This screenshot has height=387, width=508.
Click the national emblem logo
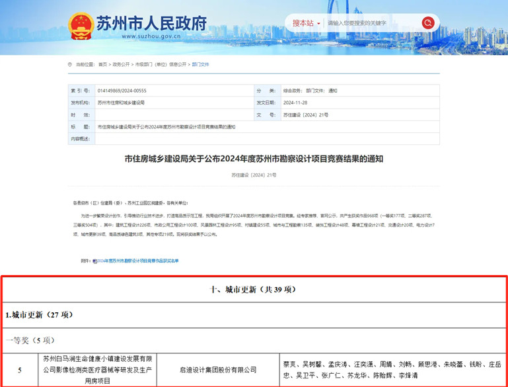[x=81, y=25]
